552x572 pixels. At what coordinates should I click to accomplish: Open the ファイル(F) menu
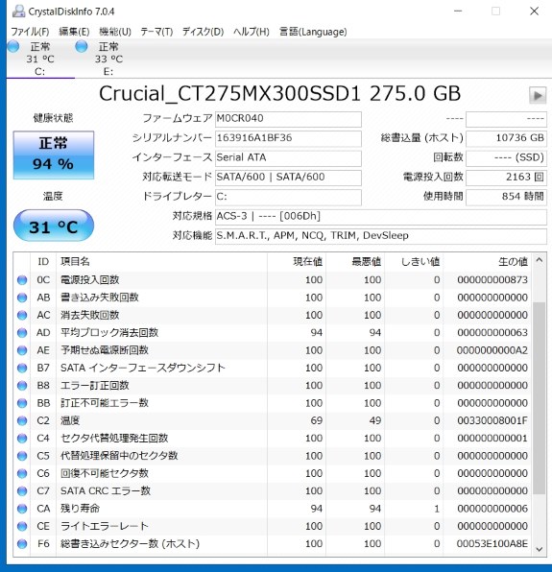(x=30, y=32)
